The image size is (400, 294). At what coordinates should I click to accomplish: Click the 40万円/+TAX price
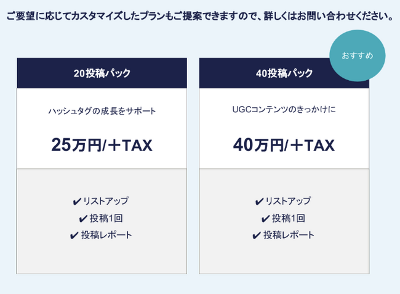click(x=284, y=145)
